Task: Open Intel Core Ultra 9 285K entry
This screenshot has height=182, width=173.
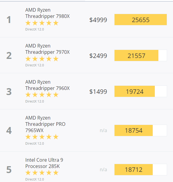Action: [x=44, y=163]
